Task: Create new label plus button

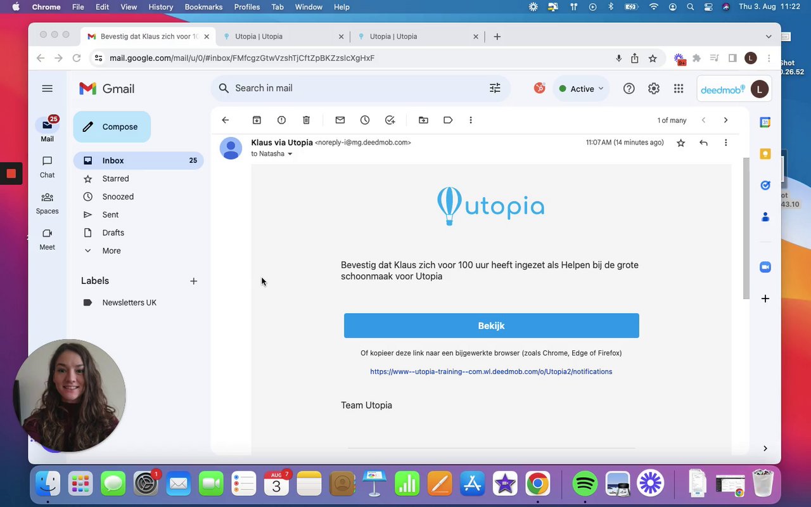Action: tap(194, 281)
